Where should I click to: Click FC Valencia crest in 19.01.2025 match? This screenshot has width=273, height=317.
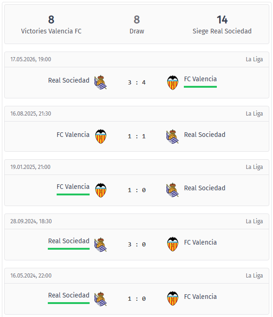point(101,190)
